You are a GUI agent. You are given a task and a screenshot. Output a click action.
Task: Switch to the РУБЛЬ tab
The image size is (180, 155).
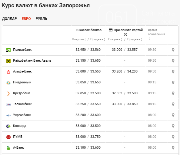(x=41, y=18)
